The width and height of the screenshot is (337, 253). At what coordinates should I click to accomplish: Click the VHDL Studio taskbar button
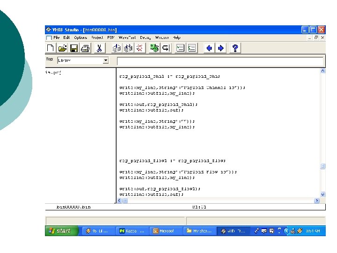click(233, 231)
